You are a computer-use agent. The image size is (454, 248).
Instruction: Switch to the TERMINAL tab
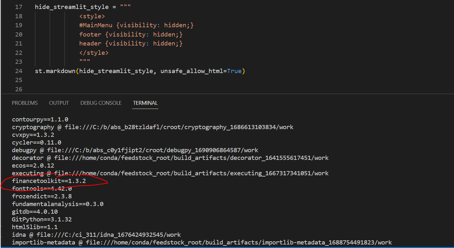(145, 103)
